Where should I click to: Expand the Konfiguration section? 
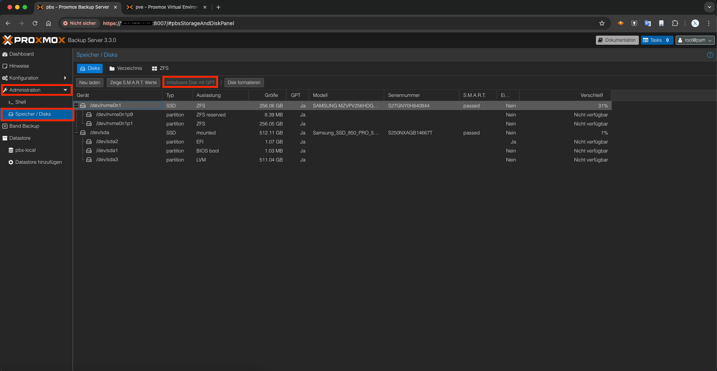[x=66, y=78]
